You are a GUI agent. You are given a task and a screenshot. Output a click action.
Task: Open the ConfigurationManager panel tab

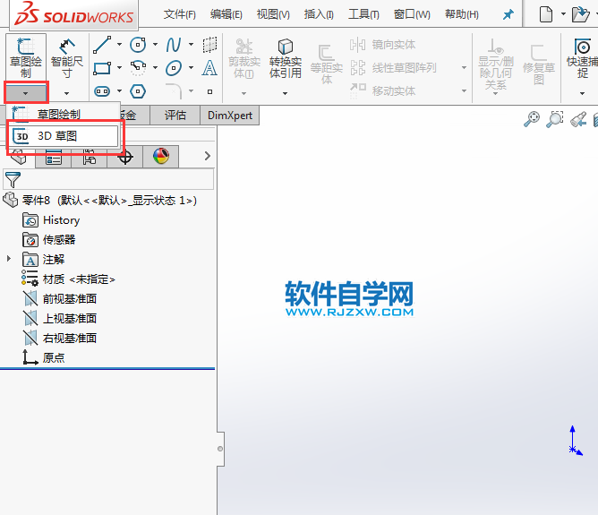pyautogui.click(x=90, y=157)
